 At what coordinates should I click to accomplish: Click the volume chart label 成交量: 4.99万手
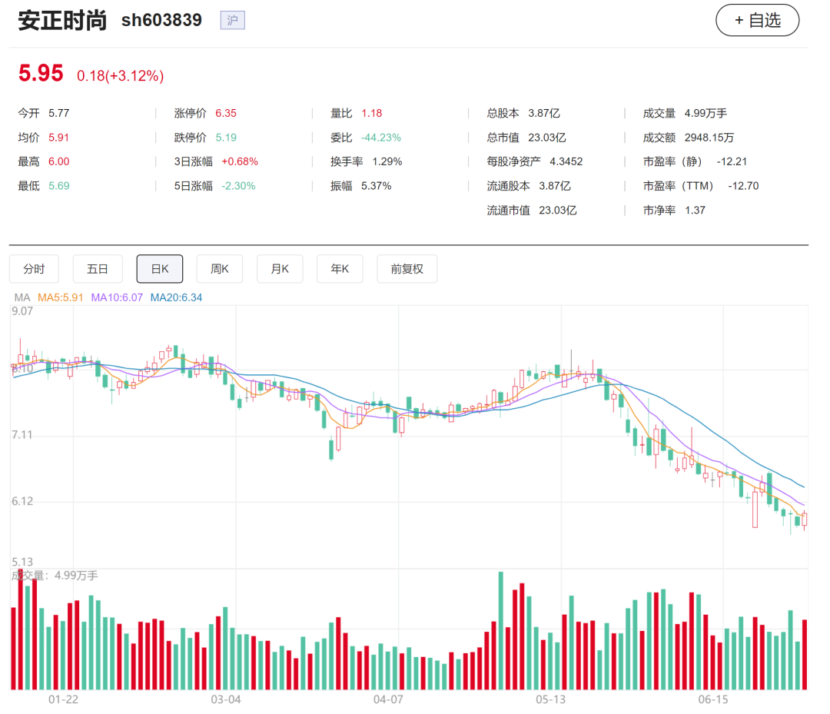click(55, 576)
